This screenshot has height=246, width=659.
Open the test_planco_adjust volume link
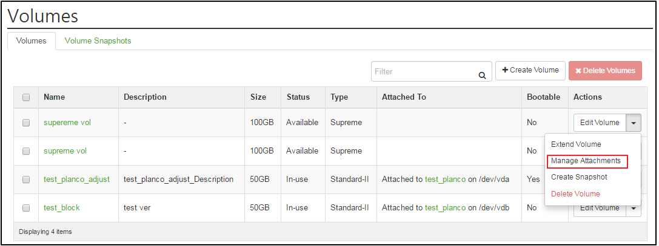coord(76,180)
